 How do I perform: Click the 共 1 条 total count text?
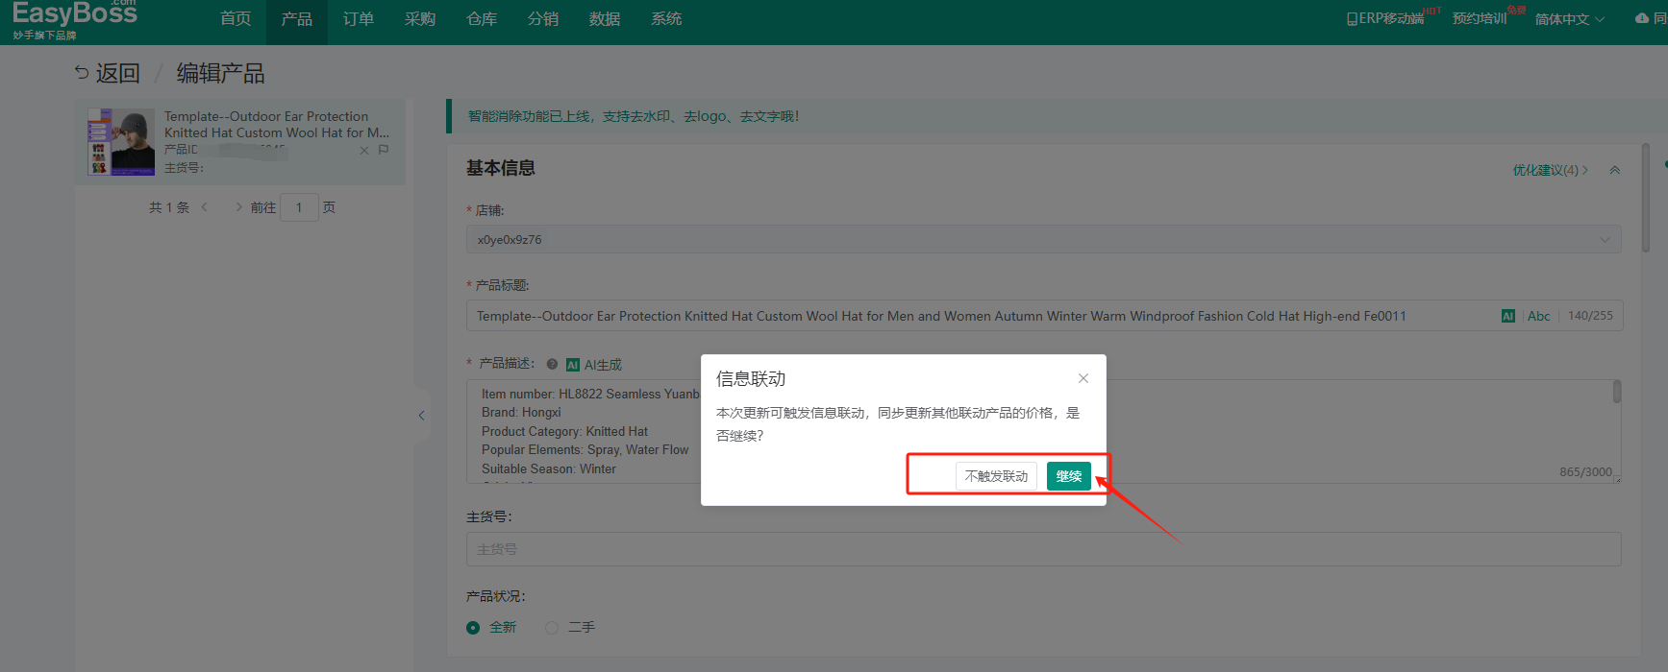pos(169,207)
